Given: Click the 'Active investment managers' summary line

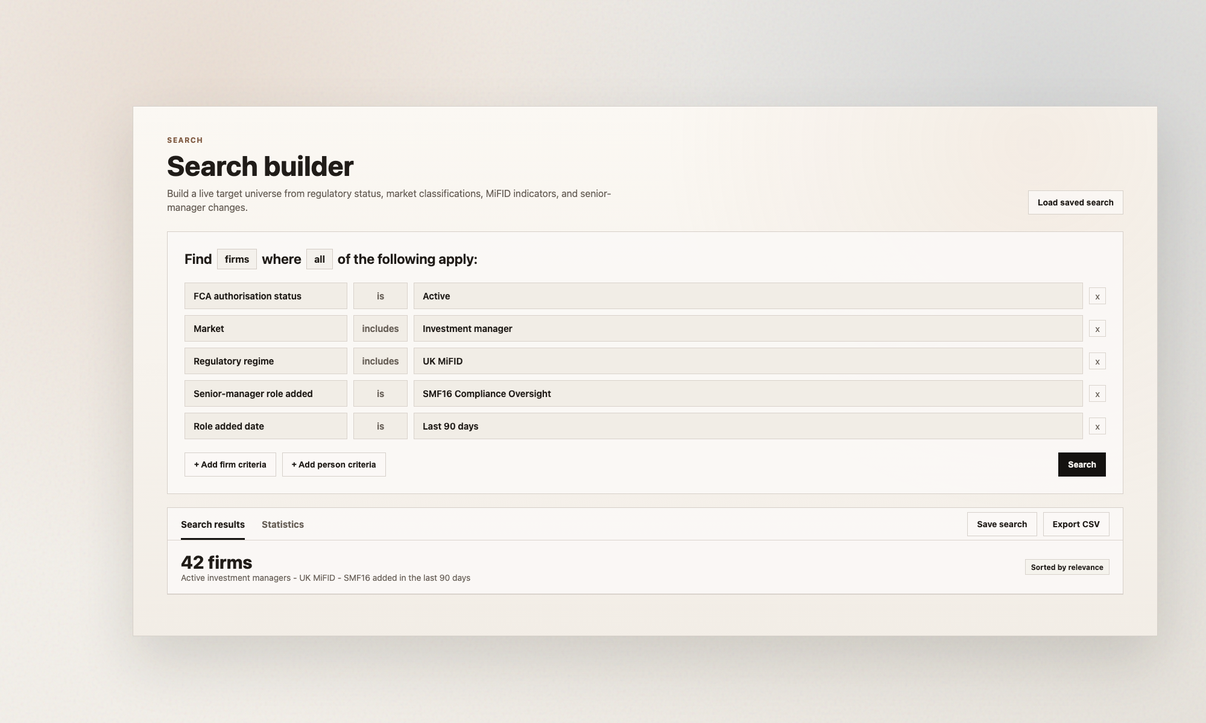Looking at the screenshot, I should coord(326,578).
